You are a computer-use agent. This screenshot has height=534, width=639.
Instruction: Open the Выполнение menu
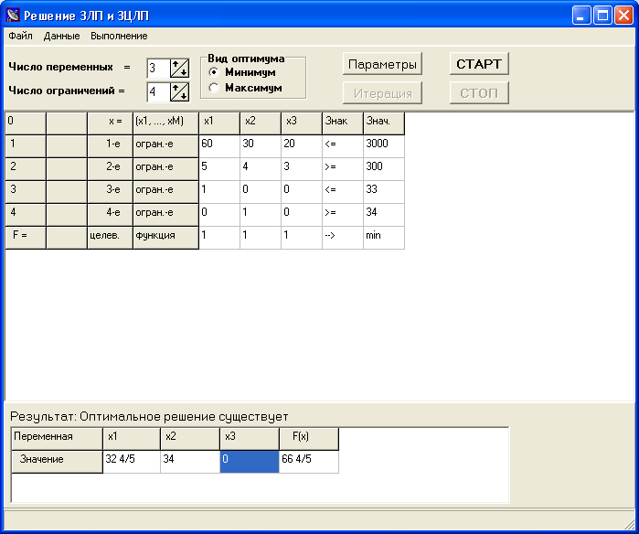tap(119, 36)
